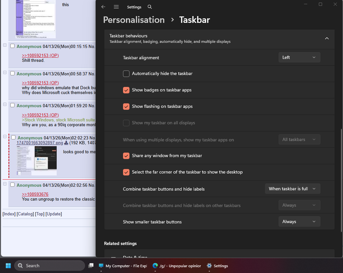343x273 pixels.
Task: Switch to My Computer File Explorer window
Action: [123, 266]
